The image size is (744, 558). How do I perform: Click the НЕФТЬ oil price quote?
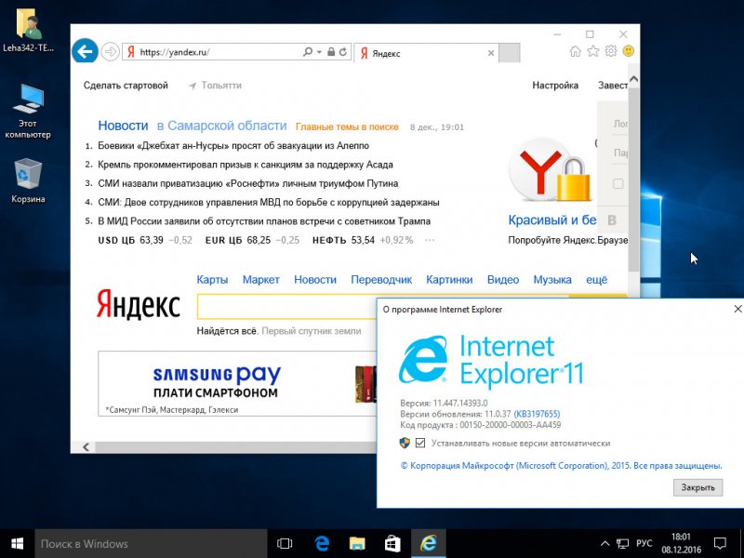point(363,240)
